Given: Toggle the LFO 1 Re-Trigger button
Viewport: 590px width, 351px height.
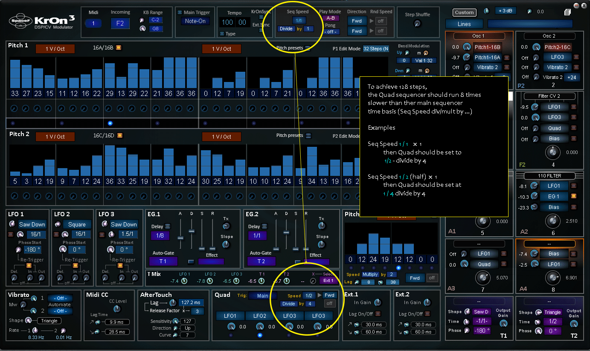Looking at the screenshot, I should point(30,265).
